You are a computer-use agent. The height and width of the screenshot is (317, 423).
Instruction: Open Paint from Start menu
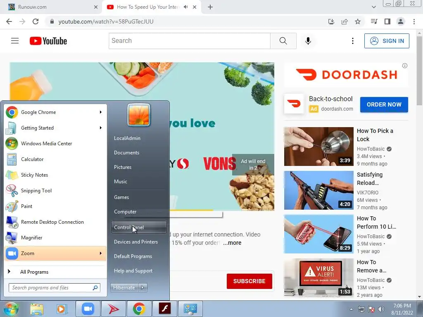pos(56,206)
